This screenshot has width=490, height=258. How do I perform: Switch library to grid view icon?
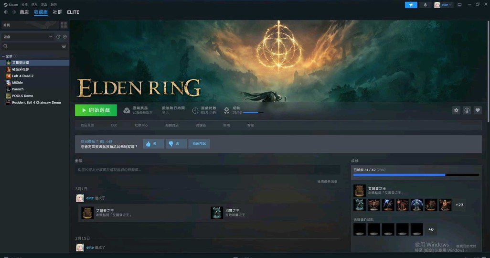(x=64, y=25)
